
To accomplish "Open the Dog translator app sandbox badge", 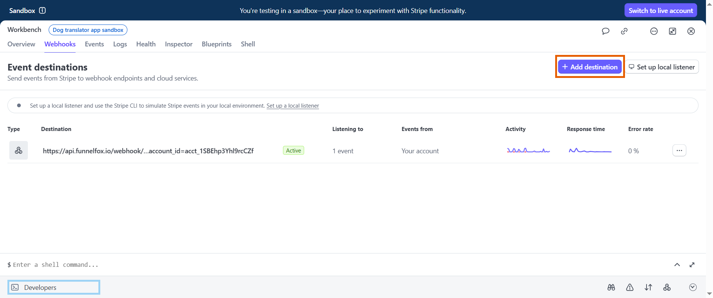I will [88, 30].
